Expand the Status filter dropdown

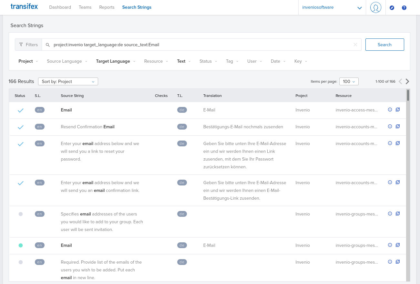[x=208, y=61]
